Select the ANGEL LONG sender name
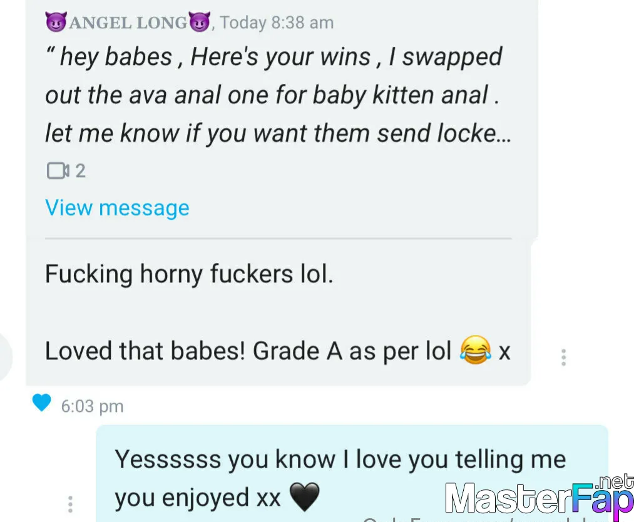Image resolution: width=634 pixels, height=522 pixels. point(128,23)
